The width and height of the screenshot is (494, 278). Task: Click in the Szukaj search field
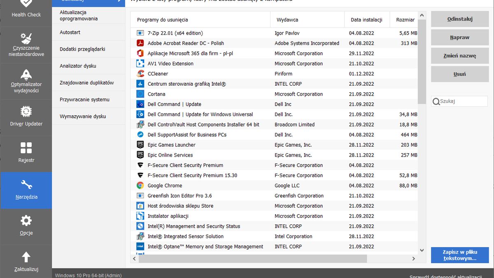coord(459,101)
